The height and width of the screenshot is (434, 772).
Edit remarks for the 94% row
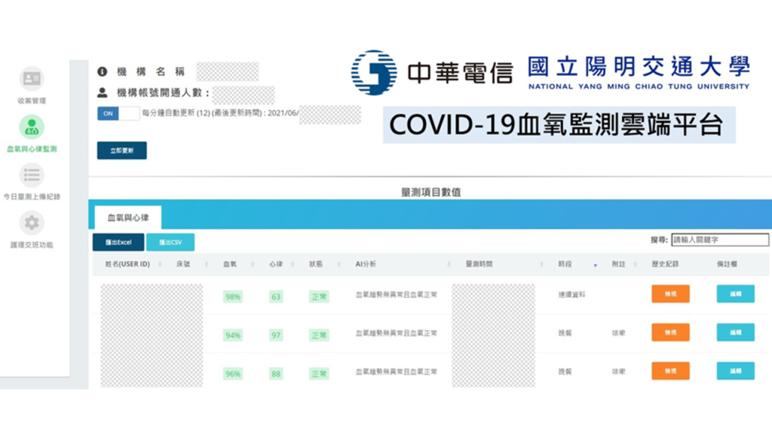[736, 332]
